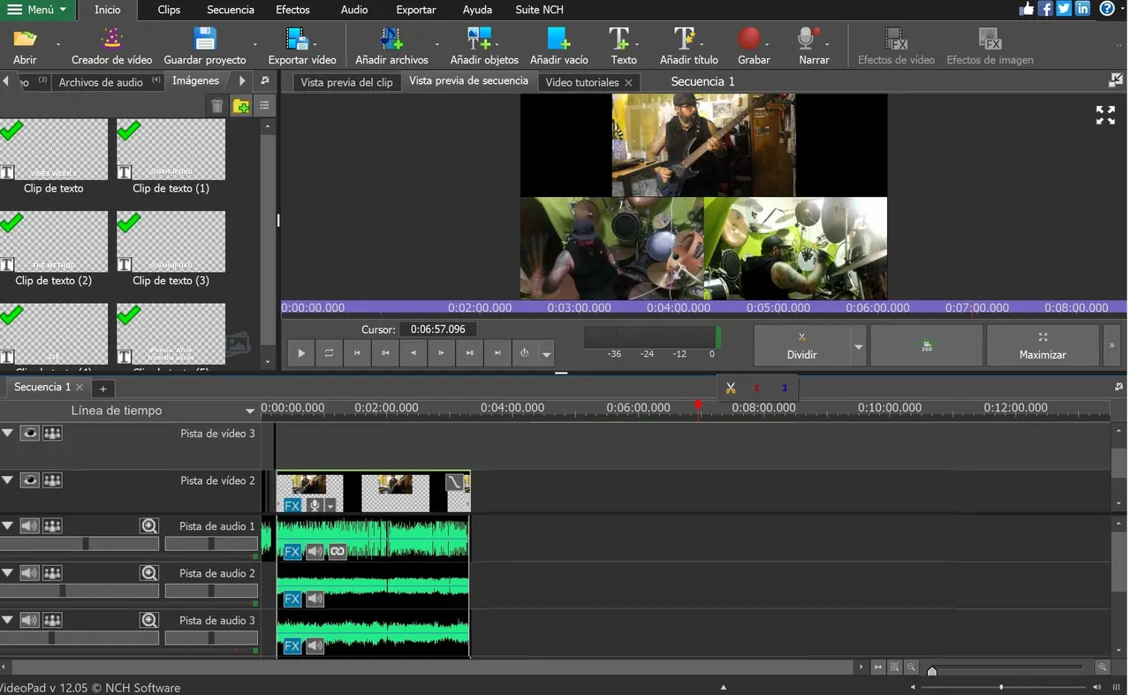Click the Exportar vídeo icon
Screen dimensions: 1131x695
pyautogui.click(x=297, y=39)
